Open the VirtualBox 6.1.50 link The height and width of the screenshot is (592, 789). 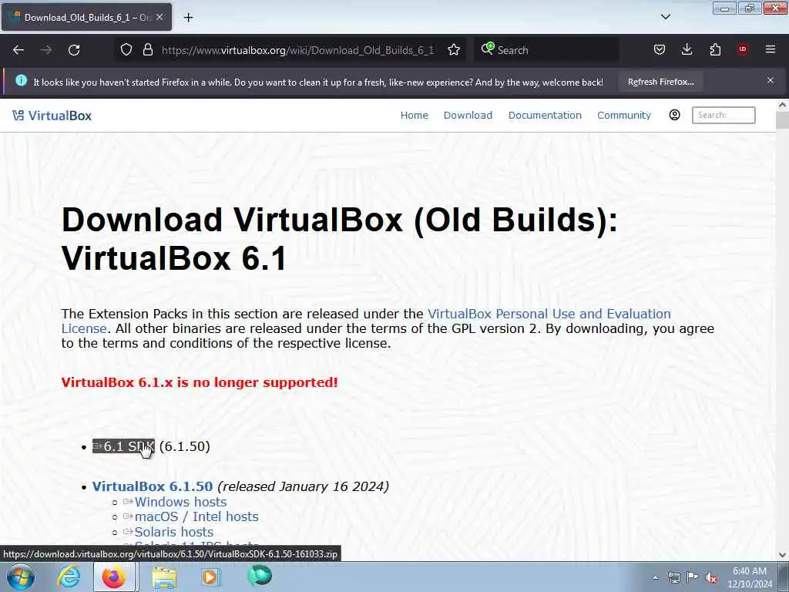(x=153, y=486)
